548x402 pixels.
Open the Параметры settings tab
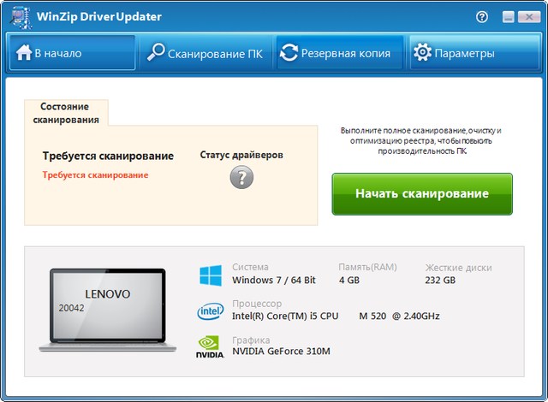pyautogui.click(x=474, y=53)
